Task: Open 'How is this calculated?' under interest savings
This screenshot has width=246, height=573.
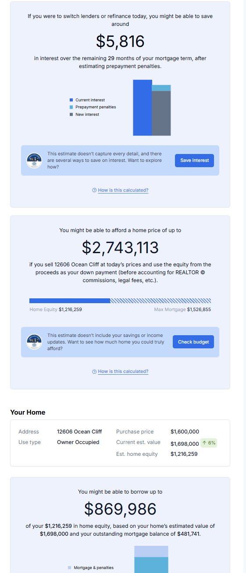Action: coord(123,190)
